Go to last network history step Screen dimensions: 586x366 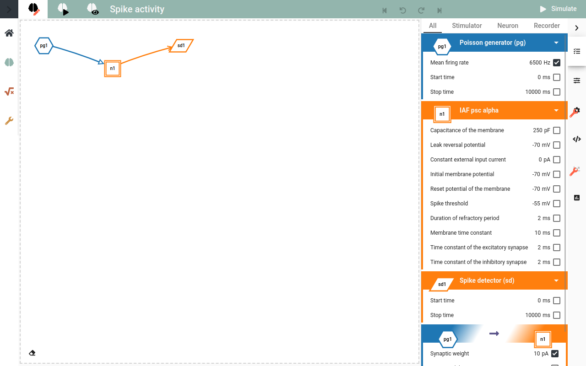click(439, 10)
